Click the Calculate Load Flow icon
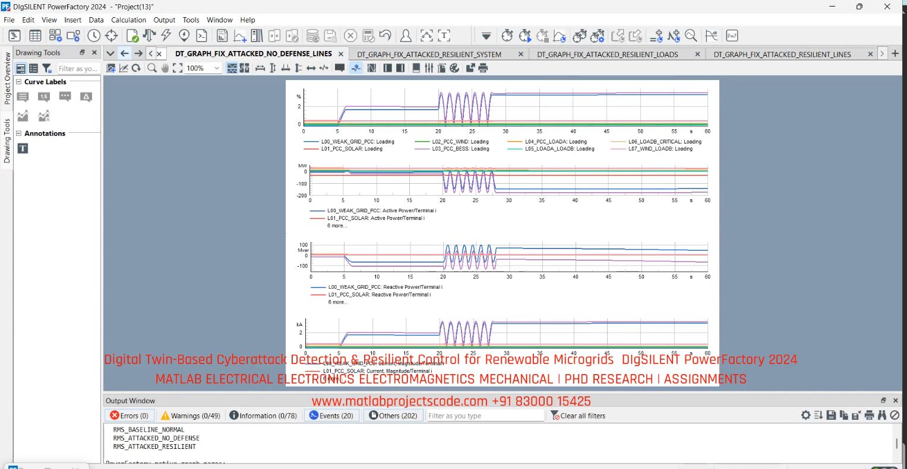907x469 pixels. [149, 36]
